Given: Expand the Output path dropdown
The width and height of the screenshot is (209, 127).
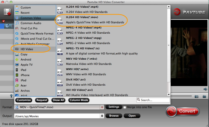Looking at the screenshot, I should 102,116.
